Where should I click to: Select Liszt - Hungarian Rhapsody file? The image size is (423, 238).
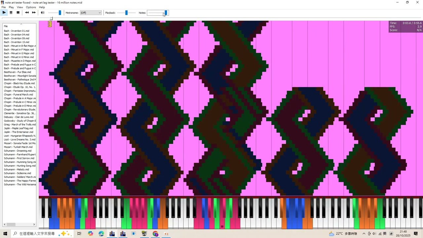(x=20, y=136)
